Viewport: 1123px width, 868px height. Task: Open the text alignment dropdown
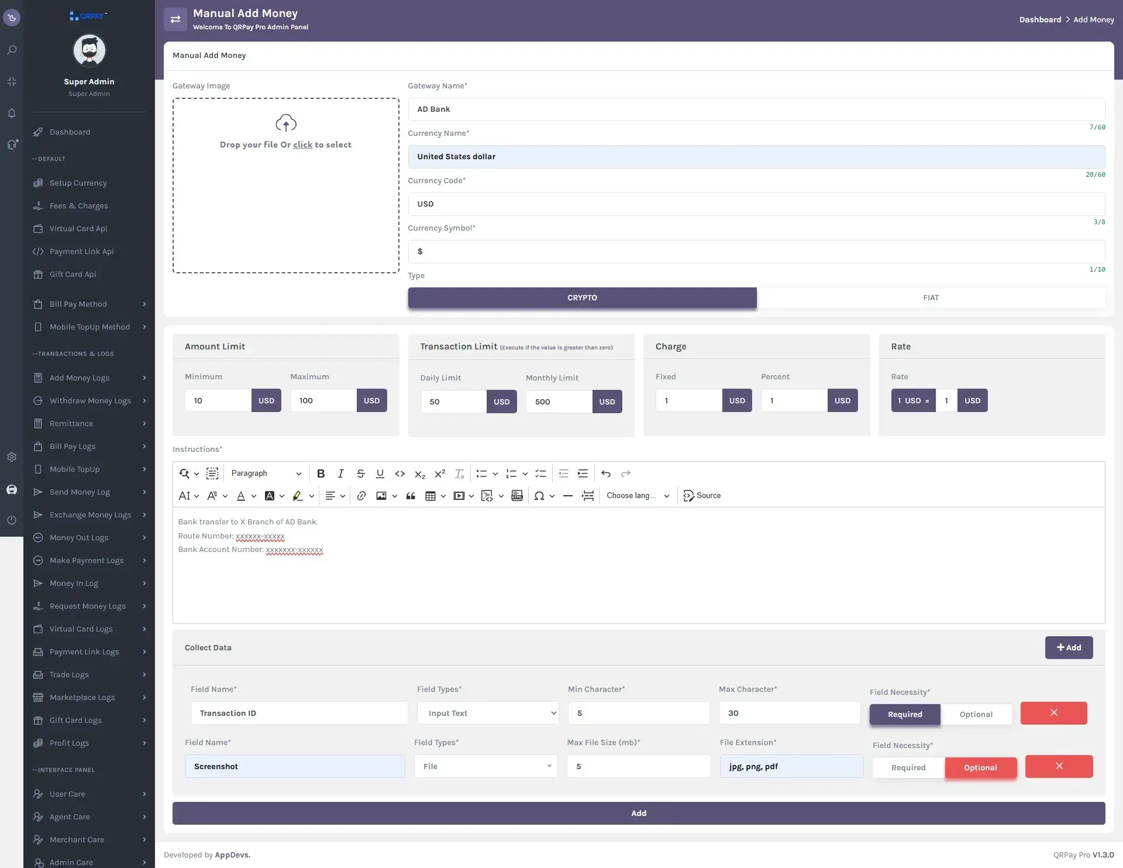pos(335,496)
